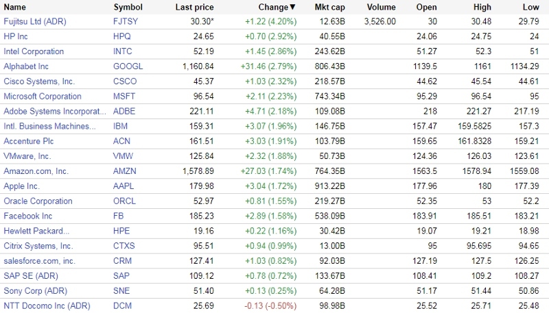The width and height of the screenshot is (549, 313).
Task: Click the INTC ticker symbol link
Action: (124, 51)
